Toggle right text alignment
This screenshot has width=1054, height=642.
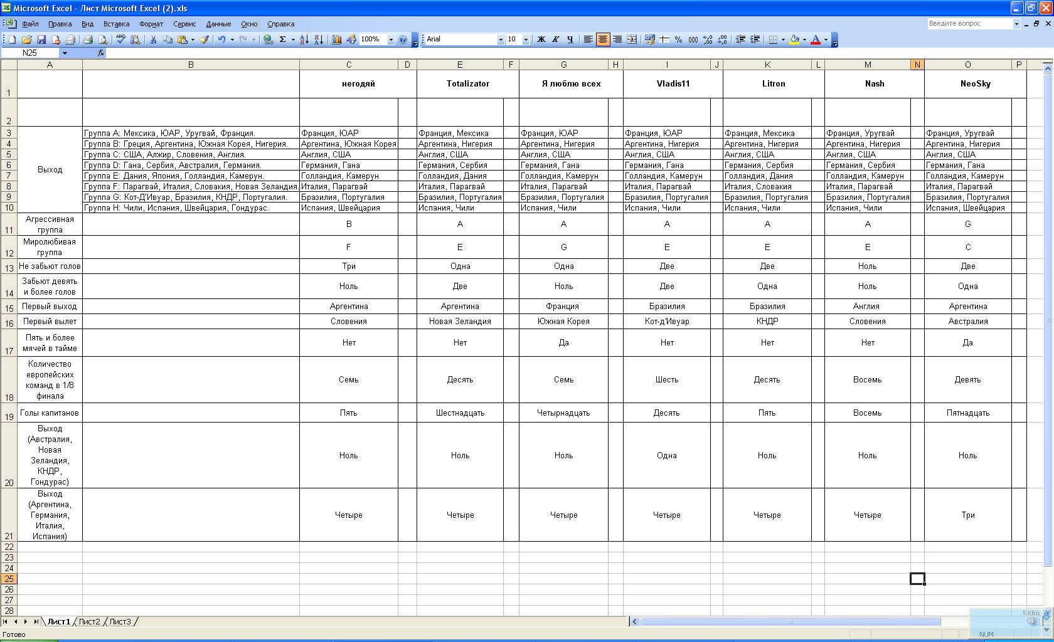tap(617, 39)
